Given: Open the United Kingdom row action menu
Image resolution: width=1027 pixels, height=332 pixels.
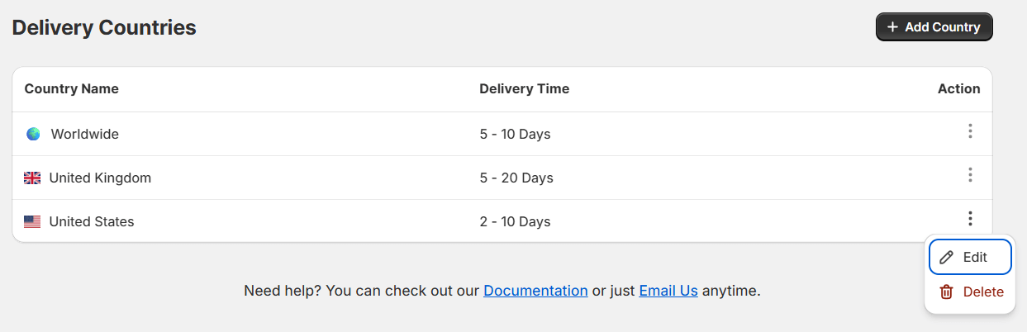Looking at the screenshot, I should (x=970, y=175).
